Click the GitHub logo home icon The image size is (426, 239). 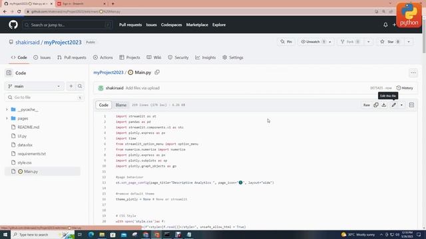click(x=13, y=25)
